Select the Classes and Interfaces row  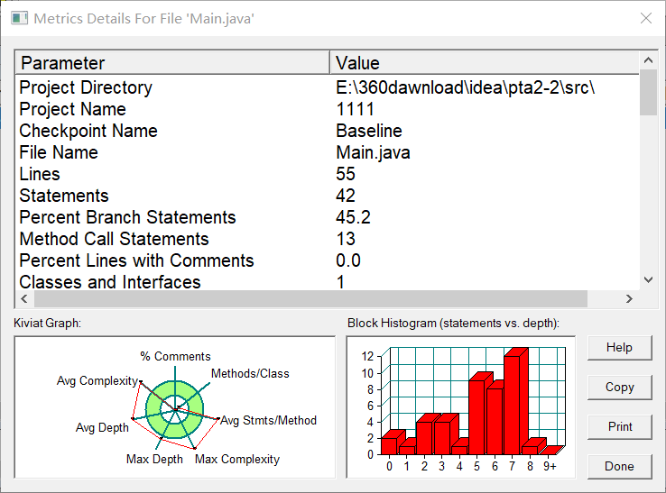[x=327, y=281]
